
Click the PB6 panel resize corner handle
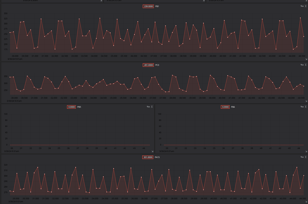pyautogui.click(x=306, y=151)
